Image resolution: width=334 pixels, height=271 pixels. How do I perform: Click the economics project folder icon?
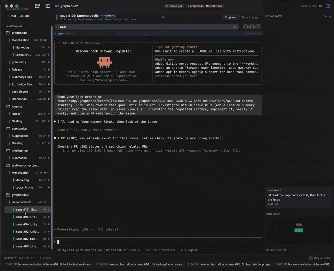(8, 129)
